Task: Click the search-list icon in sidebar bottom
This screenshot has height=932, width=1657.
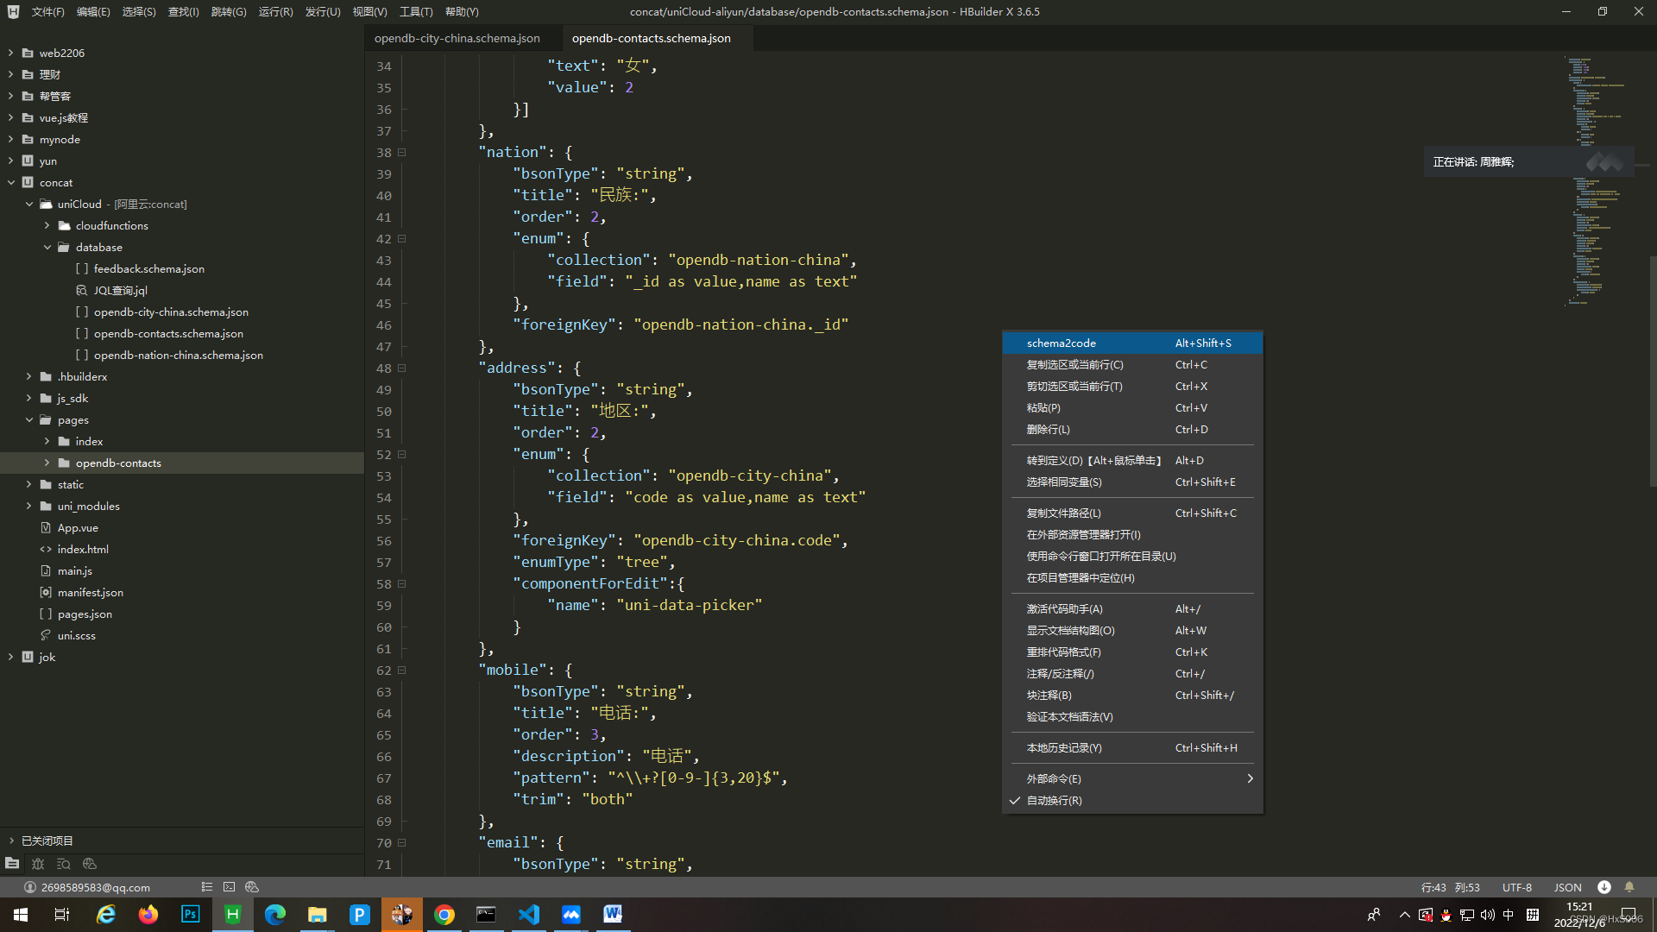Action: [63, 864]
